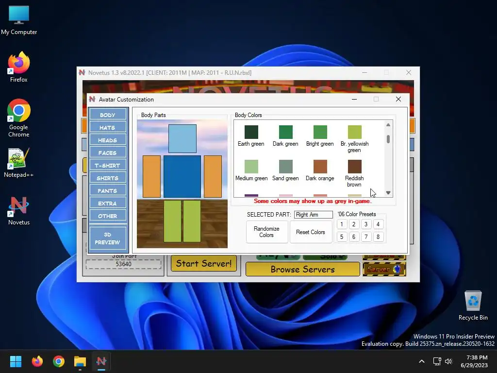Select the green leg on the right side

coord(192,221)
